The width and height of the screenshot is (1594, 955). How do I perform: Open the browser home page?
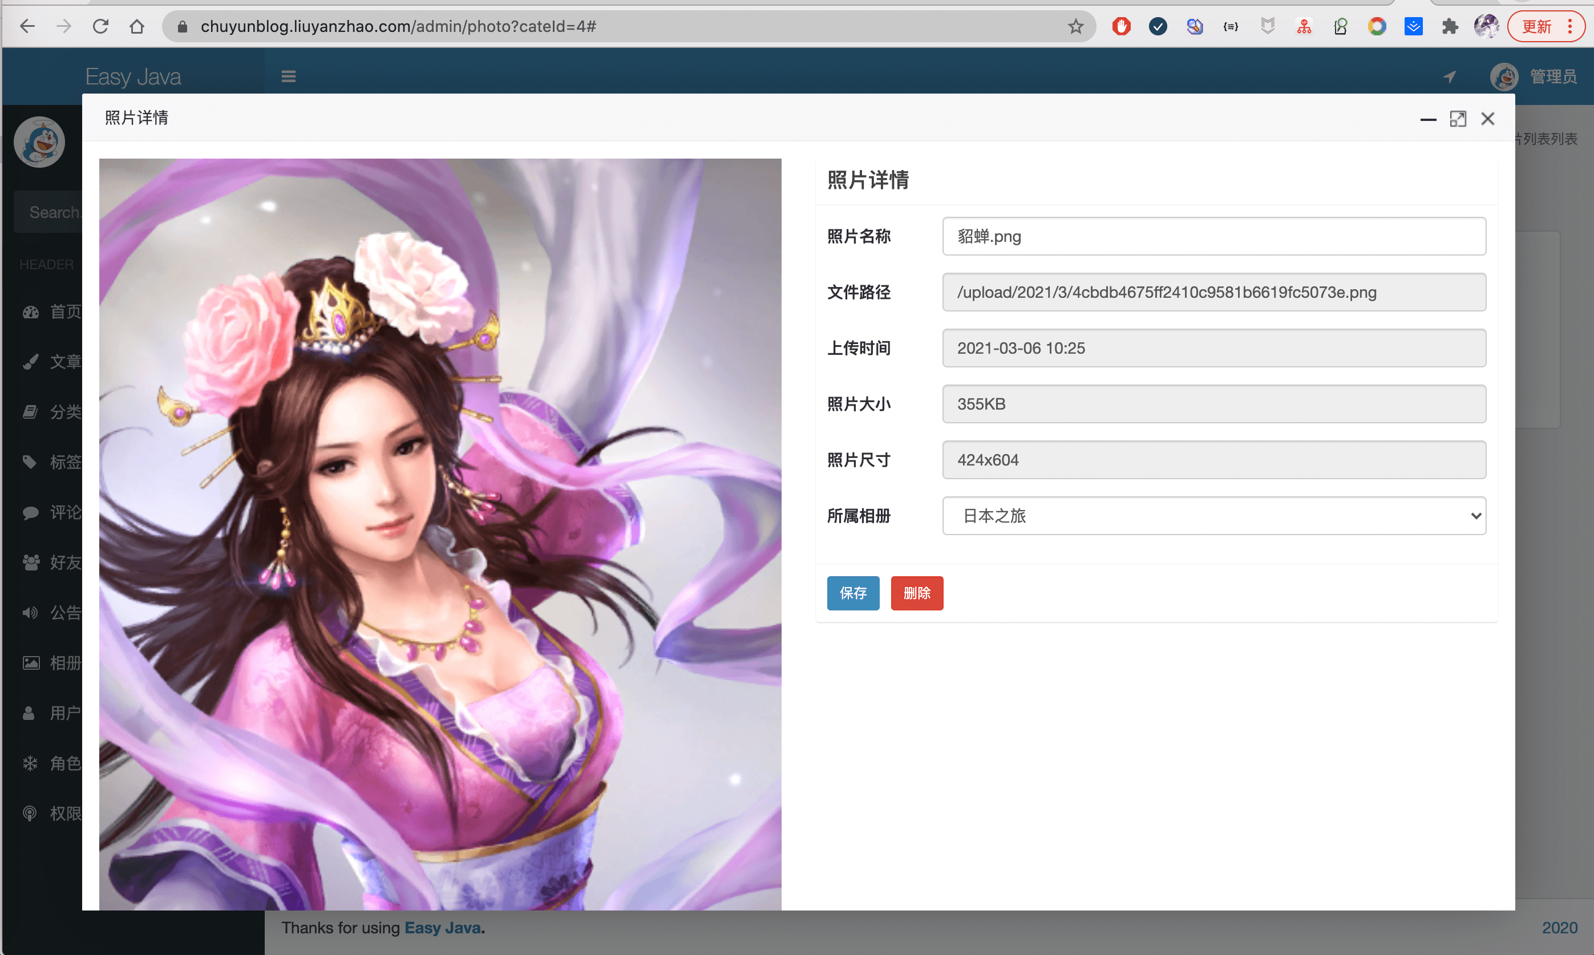[136, 26]
